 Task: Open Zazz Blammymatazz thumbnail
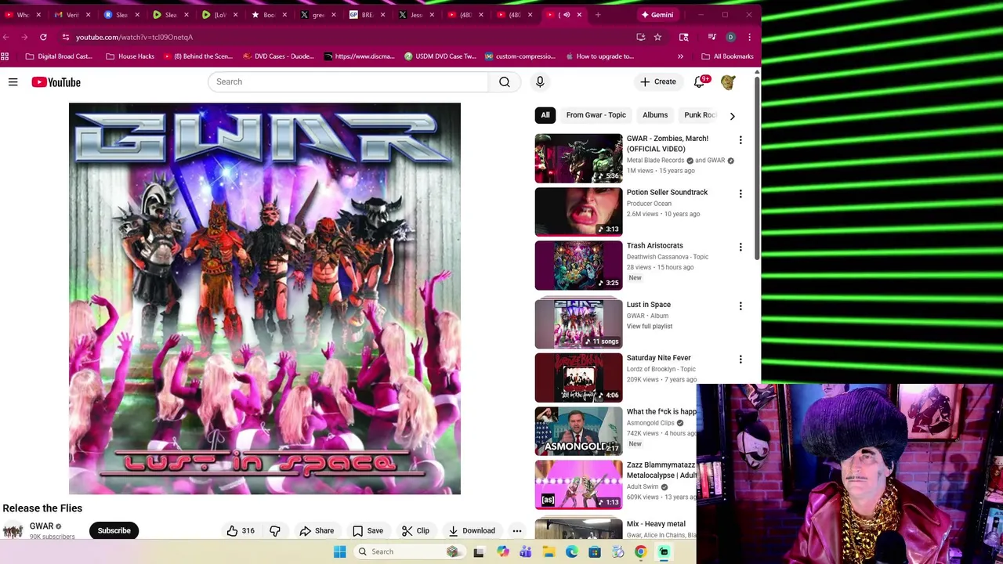[578, 485]
